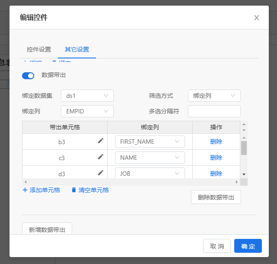This screenshot has width=277, height=264.
Task: Click the 删除数据带出 button
Action: pos(216,197)
